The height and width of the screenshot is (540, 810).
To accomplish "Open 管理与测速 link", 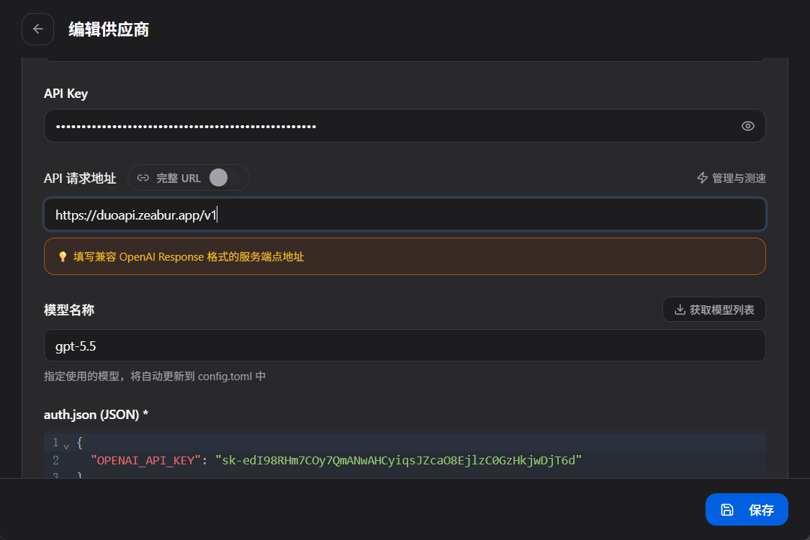I will point(731,178).
